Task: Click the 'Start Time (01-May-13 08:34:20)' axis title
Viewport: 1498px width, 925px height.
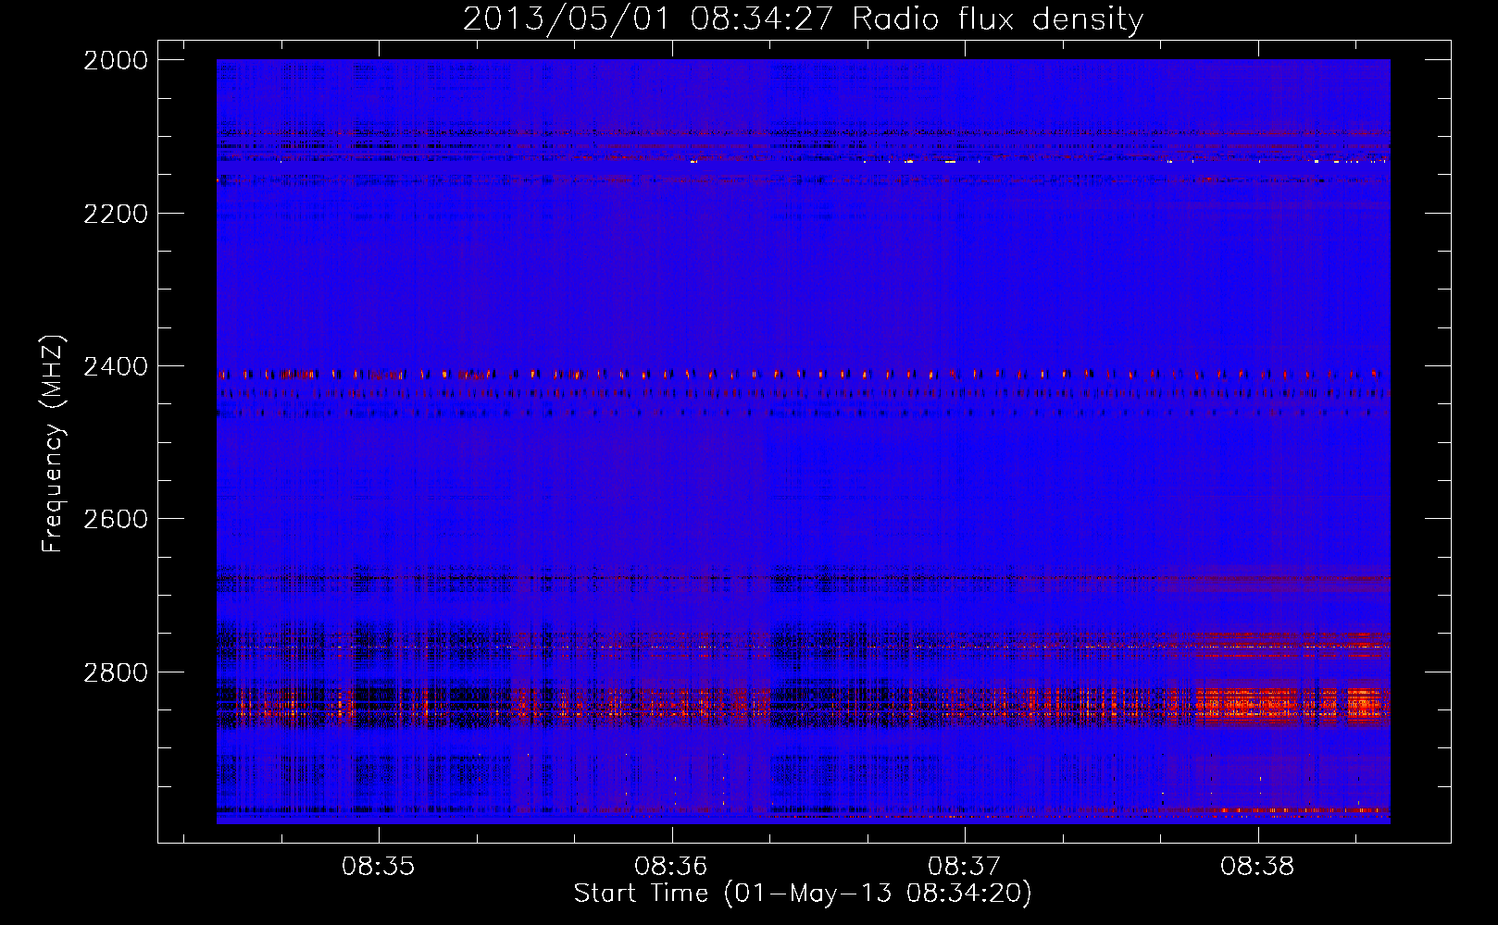Action: [803, 894]
